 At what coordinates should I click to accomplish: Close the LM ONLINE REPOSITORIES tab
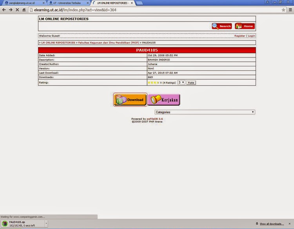pyautogui.click(x=132, y=3)
